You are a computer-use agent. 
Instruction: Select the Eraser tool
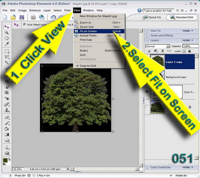pyautogui.click(x=7, y=117)
